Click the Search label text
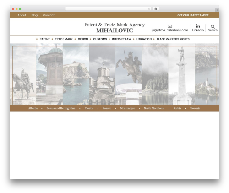Image resolution: width=229 pixels, height=193 pixels. coord(213,30)
